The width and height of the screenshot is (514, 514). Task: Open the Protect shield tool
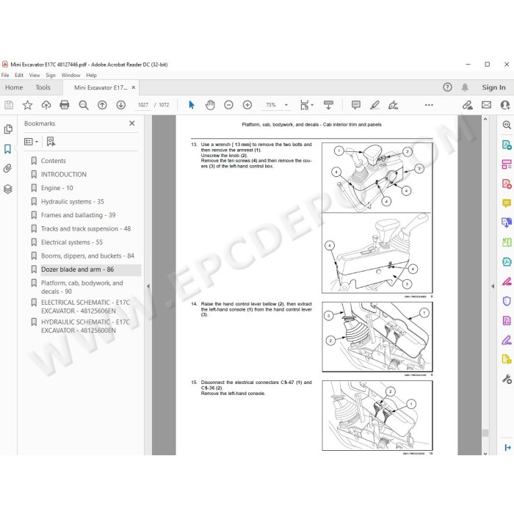point(507,301)
